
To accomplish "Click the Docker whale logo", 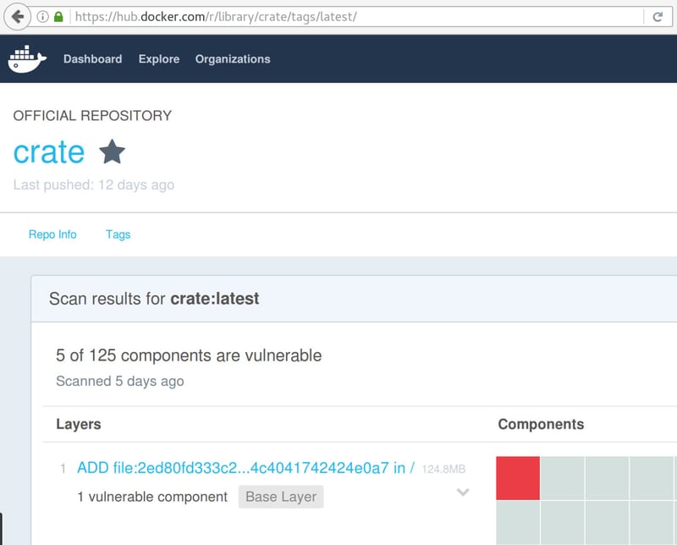I will coord(27,59).
